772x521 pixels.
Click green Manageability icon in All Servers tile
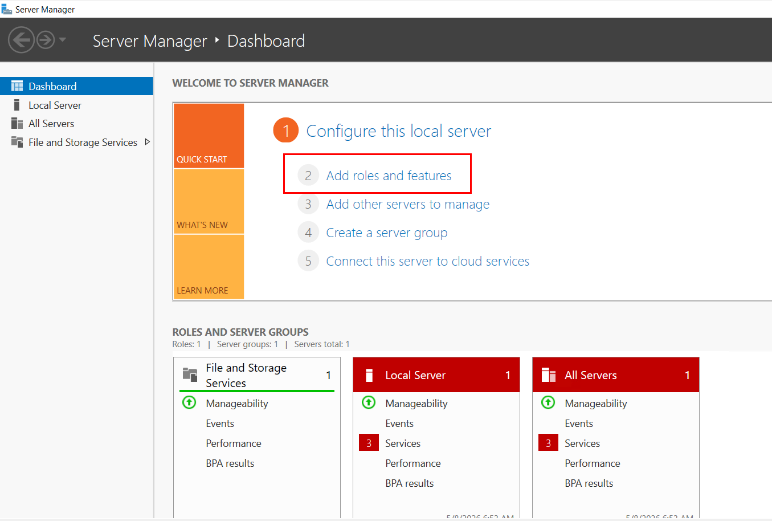[548, 402]
